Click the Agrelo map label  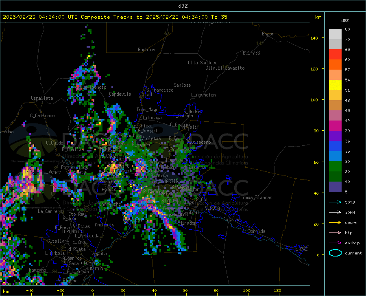coord(109,189)
